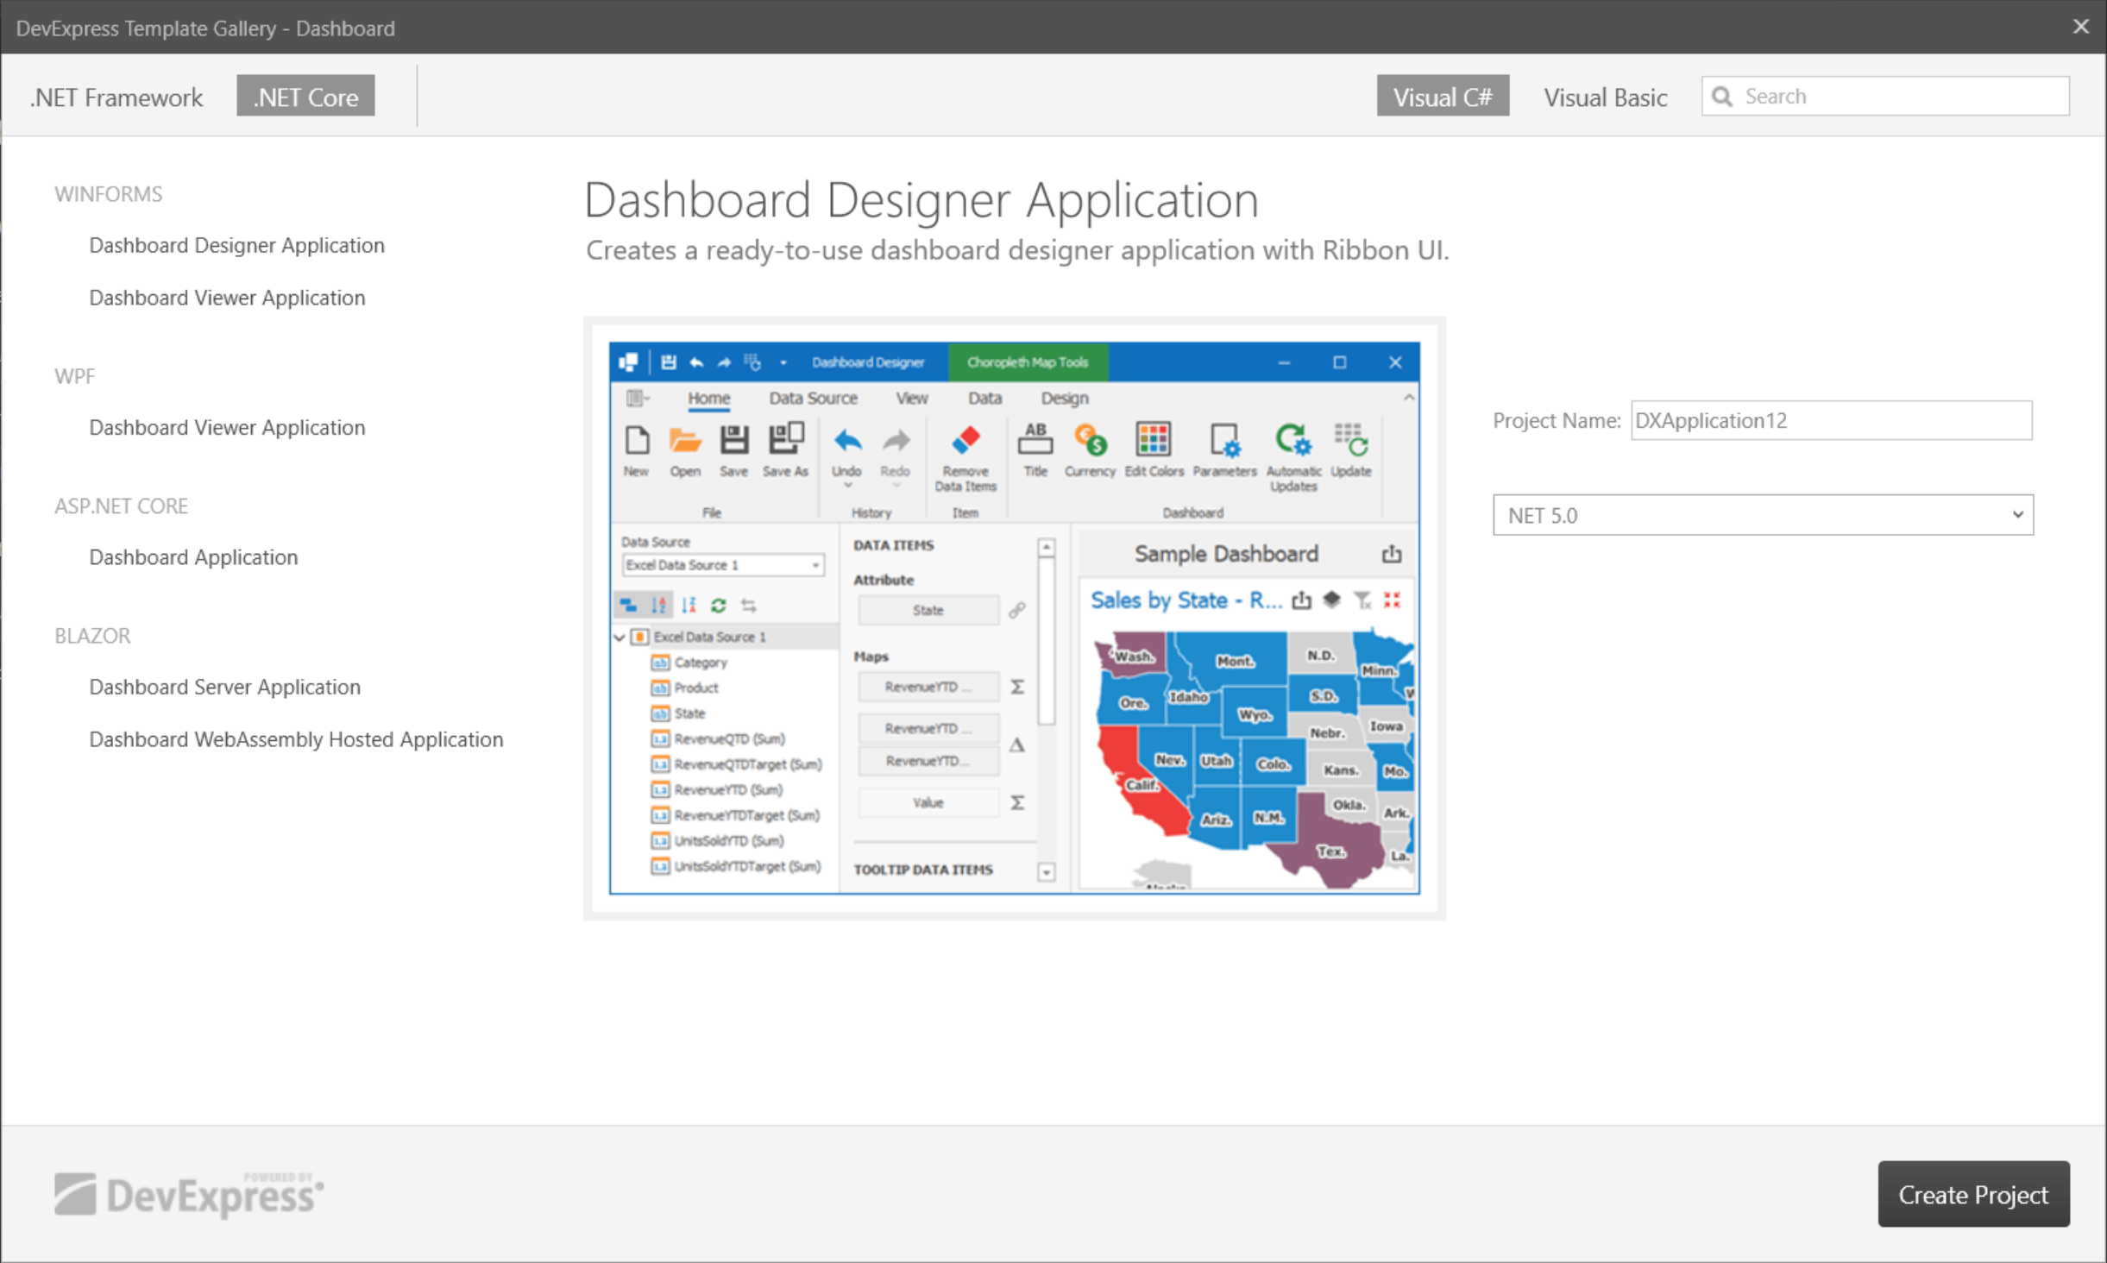Select ASP.NET Core Dashboard Application template
Image resolution: width=2107 pixels, height=1263 pixels.
click(193, 557)
